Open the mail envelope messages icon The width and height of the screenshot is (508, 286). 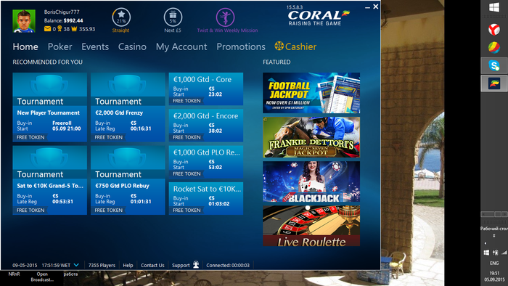(x=47, y=29)
